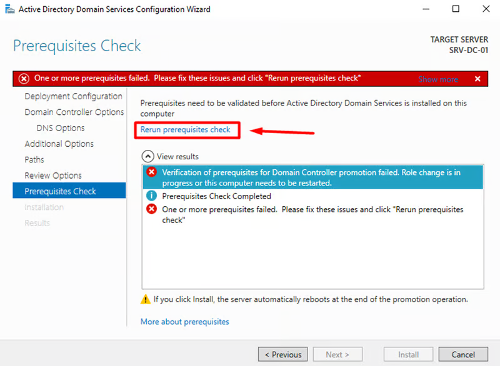This screenshot has height=366, width=500.
Task: Open the Deployment Configuration step
Action: coord(73,96)
